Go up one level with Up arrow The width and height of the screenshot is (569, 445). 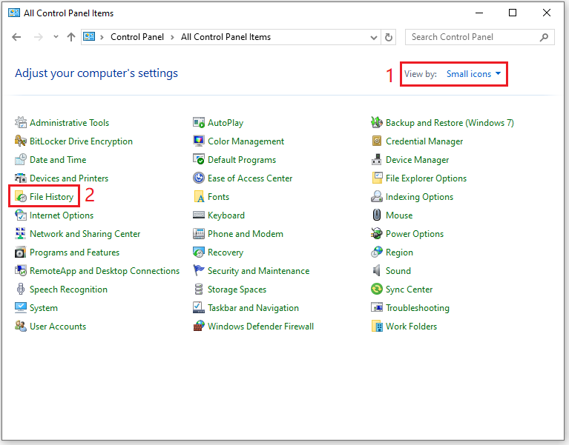tap(71, 37)
